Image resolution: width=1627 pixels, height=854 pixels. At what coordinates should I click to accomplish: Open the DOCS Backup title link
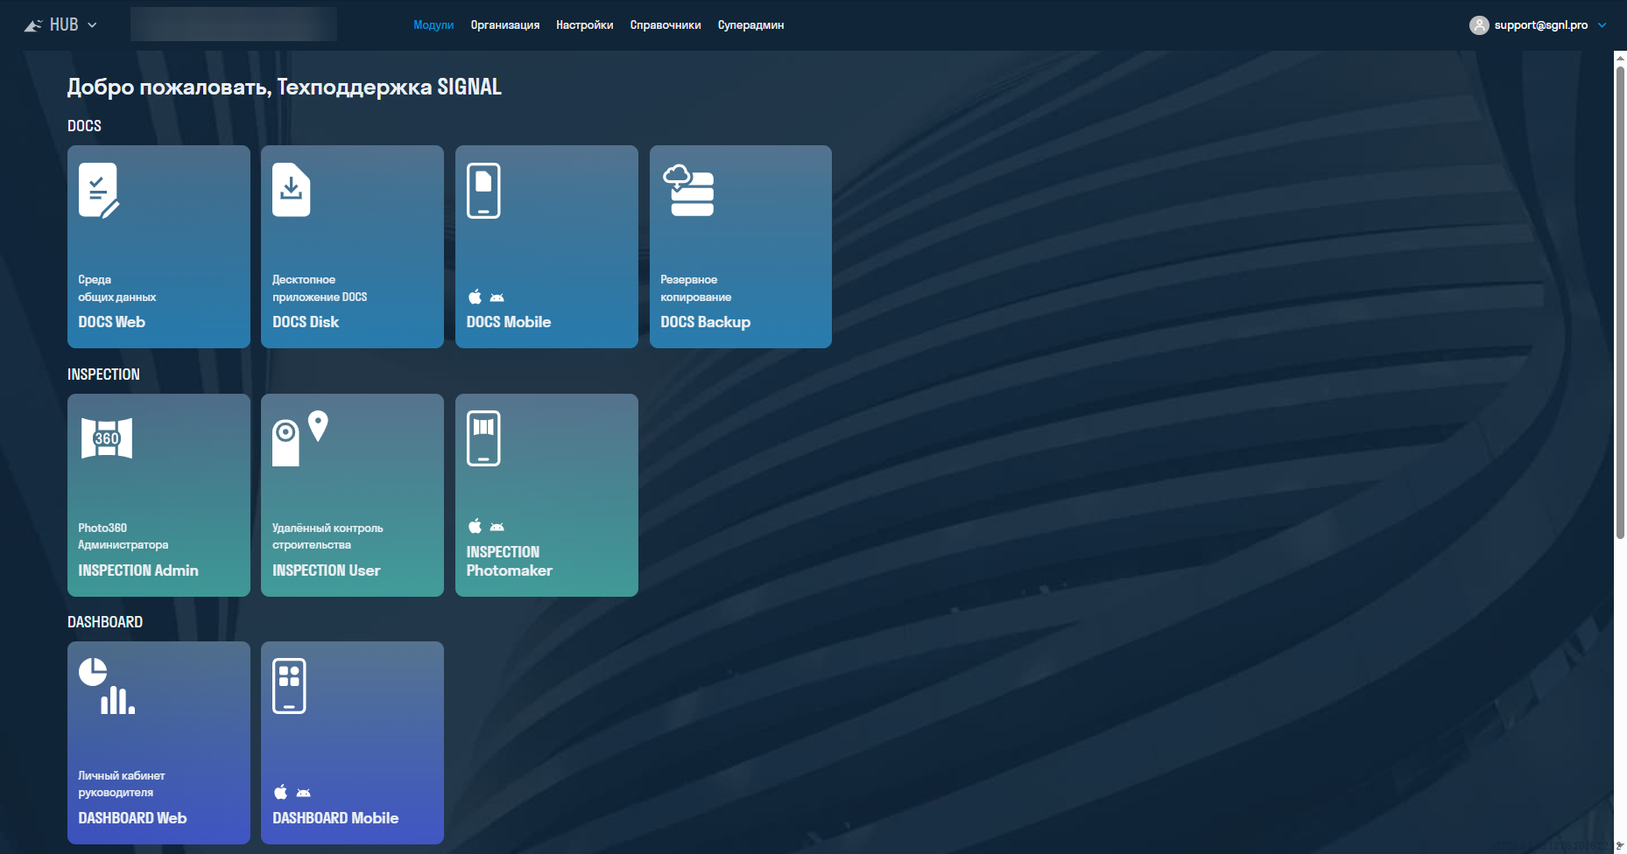706,322
